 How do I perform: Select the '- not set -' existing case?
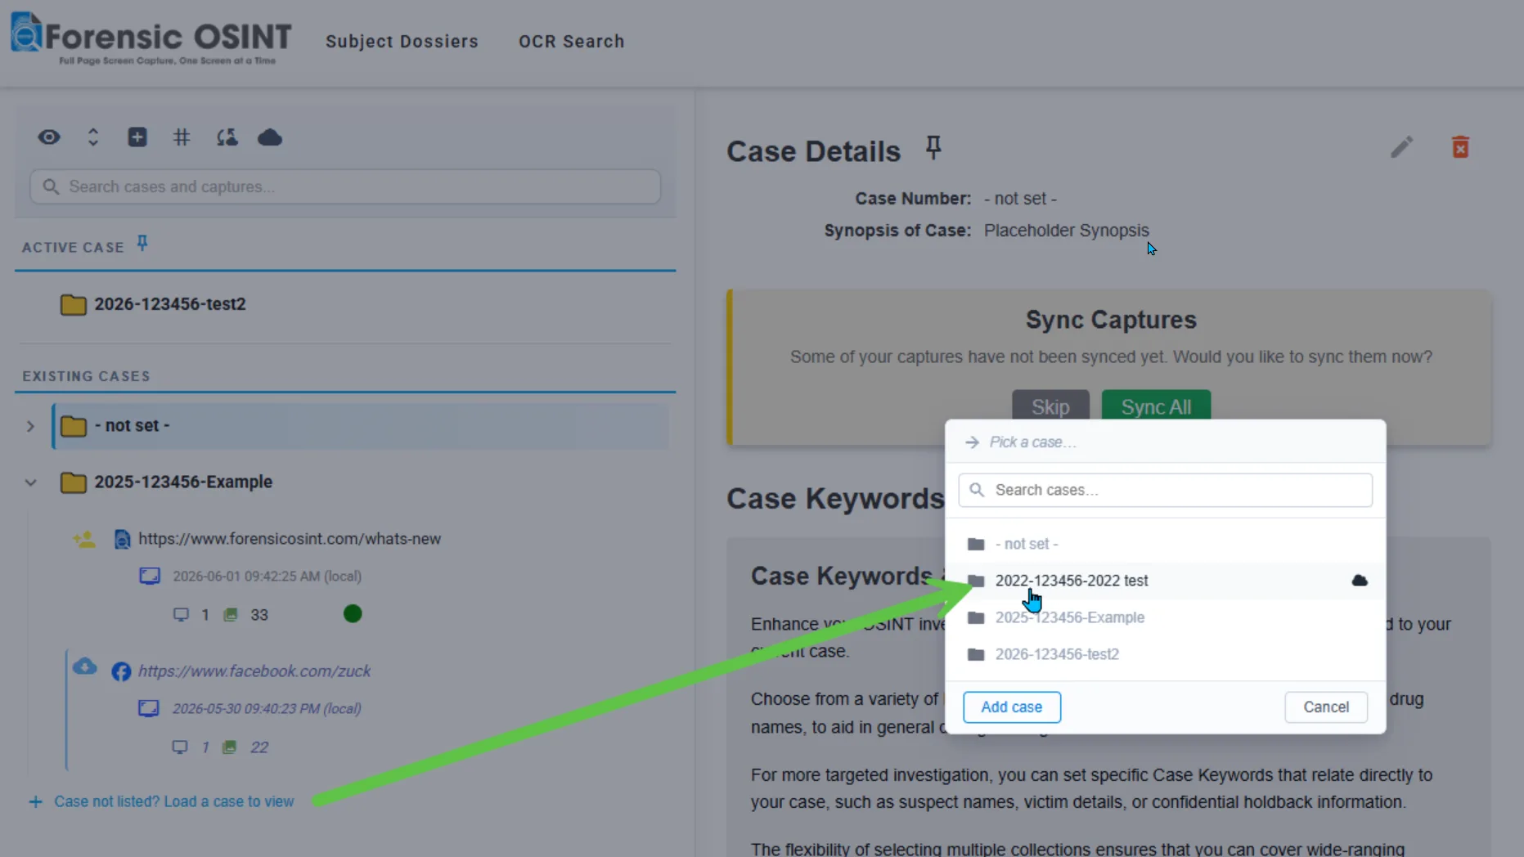pos(361,426)
